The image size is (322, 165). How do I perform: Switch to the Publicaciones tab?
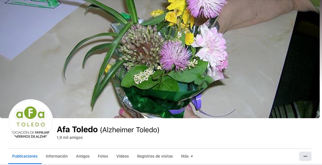(x=25, y=156)
